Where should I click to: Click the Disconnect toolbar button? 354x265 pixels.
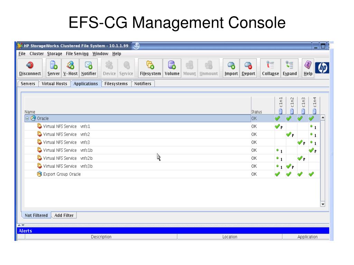(x=30, y=68)
